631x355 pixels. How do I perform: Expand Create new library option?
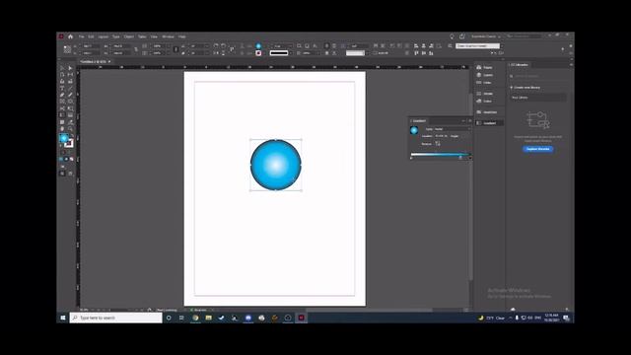pos(526,88)
